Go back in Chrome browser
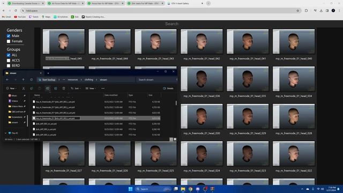The height and width of the screenshot is (193, 343). (4, 11)
